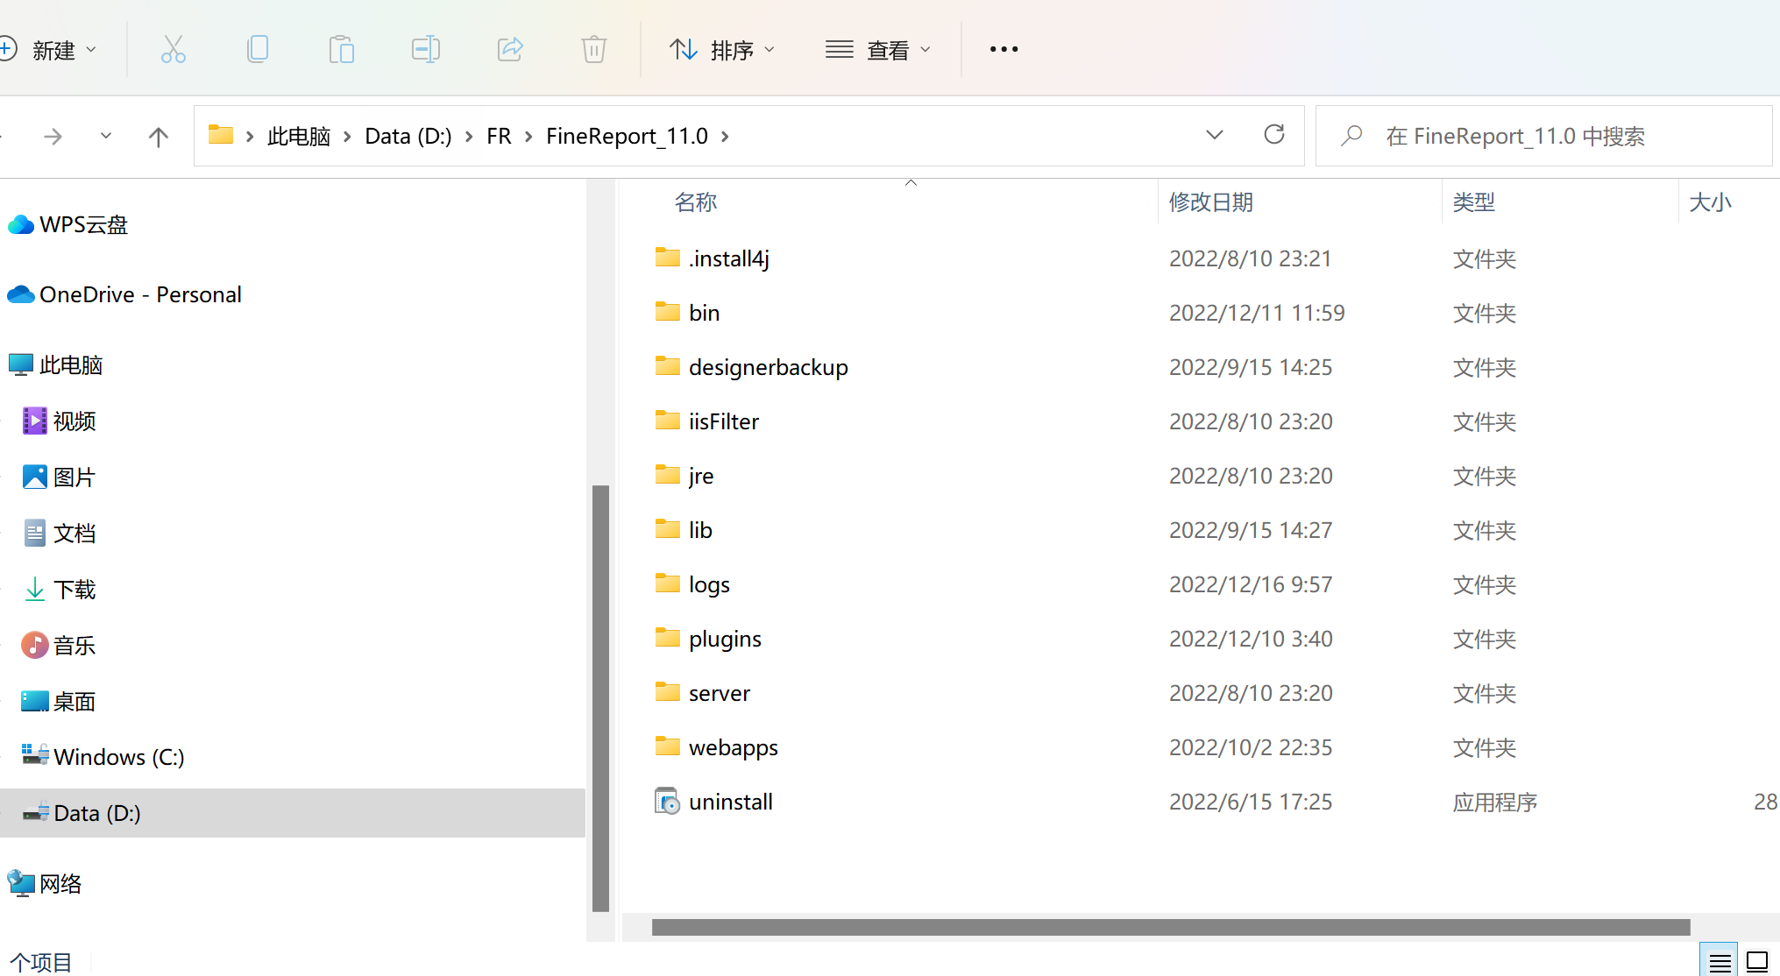Click 此电脑 in the address breadcrumb
1780x976 pixels.
(x=299, y=136)
